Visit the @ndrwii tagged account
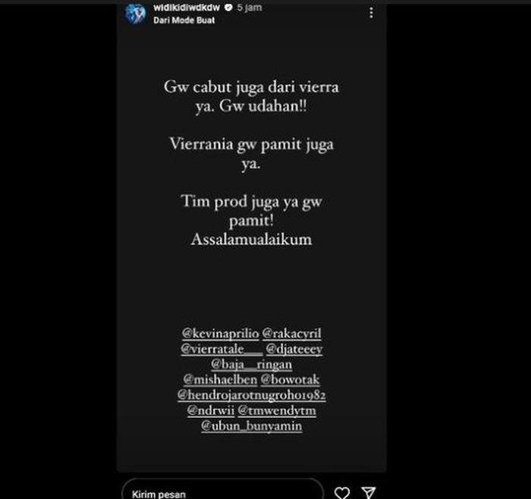The height and width of the screenshot is (499, 531). pyautogui.click(x=211, y=410)
